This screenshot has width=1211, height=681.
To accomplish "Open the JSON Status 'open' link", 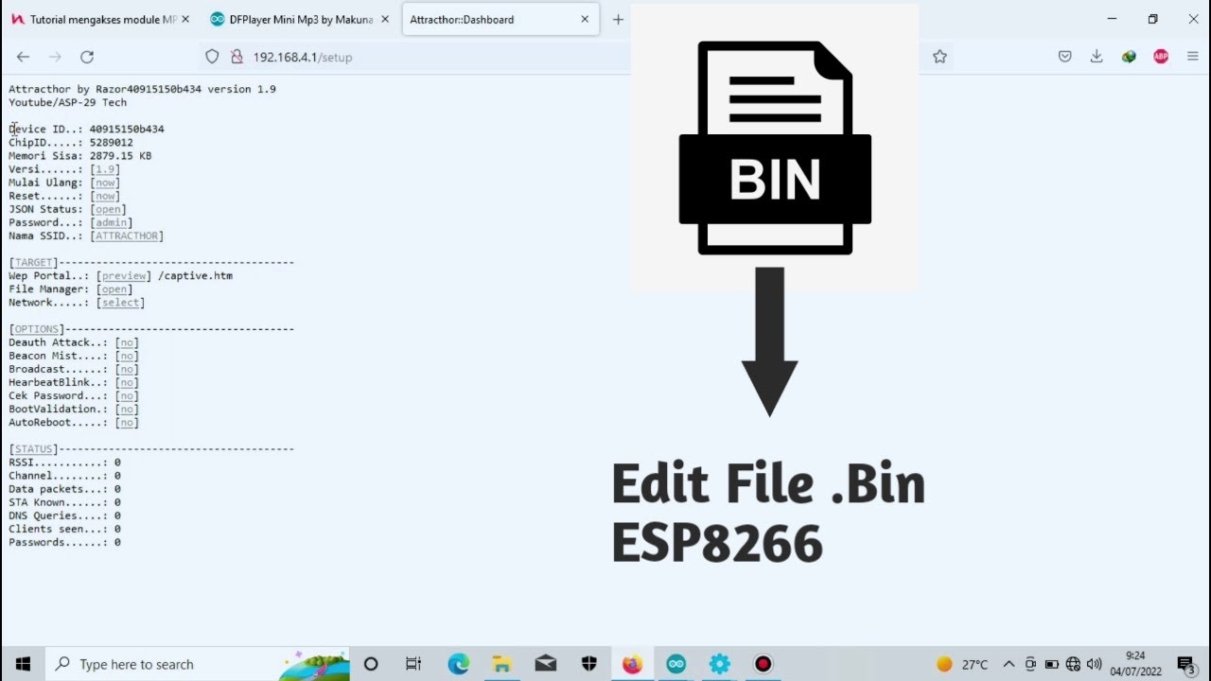I will pos(108,209).
